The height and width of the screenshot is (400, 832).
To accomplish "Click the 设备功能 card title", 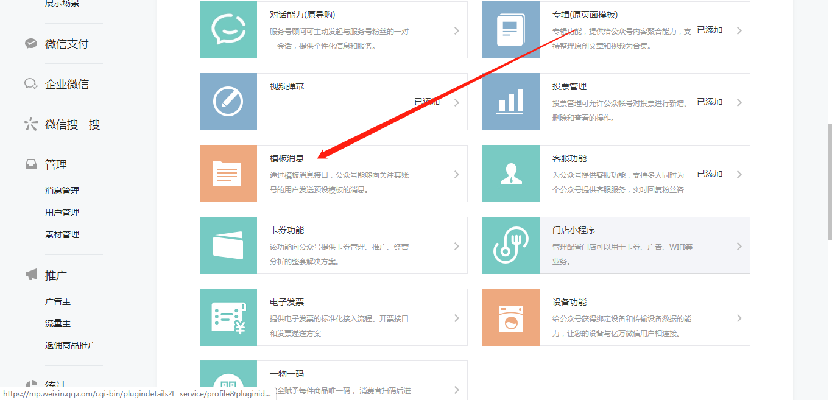I will point(569,302).
